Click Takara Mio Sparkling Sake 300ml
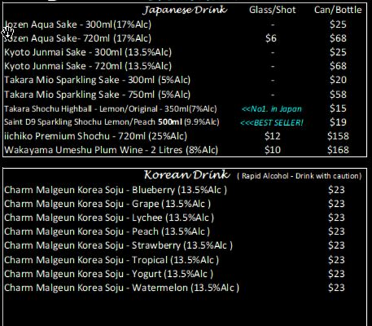The height and width of the screenshot is (326, 372). (97, 80)
